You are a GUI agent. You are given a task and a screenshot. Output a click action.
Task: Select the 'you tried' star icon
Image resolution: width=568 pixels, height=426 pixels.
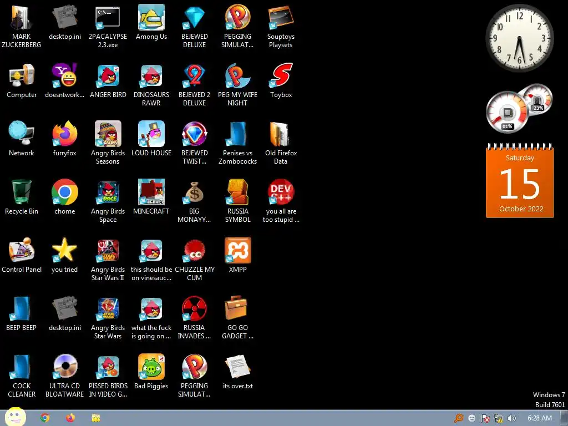pyautogui.click(x=64, y=250)
